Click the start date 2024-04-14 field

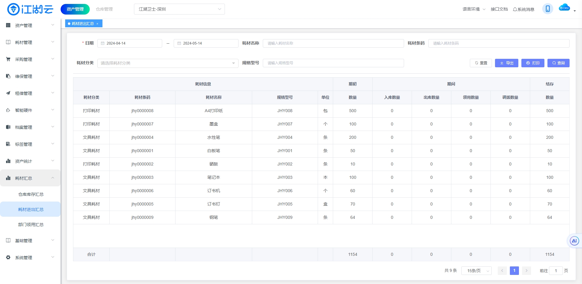tap(130, 43)
